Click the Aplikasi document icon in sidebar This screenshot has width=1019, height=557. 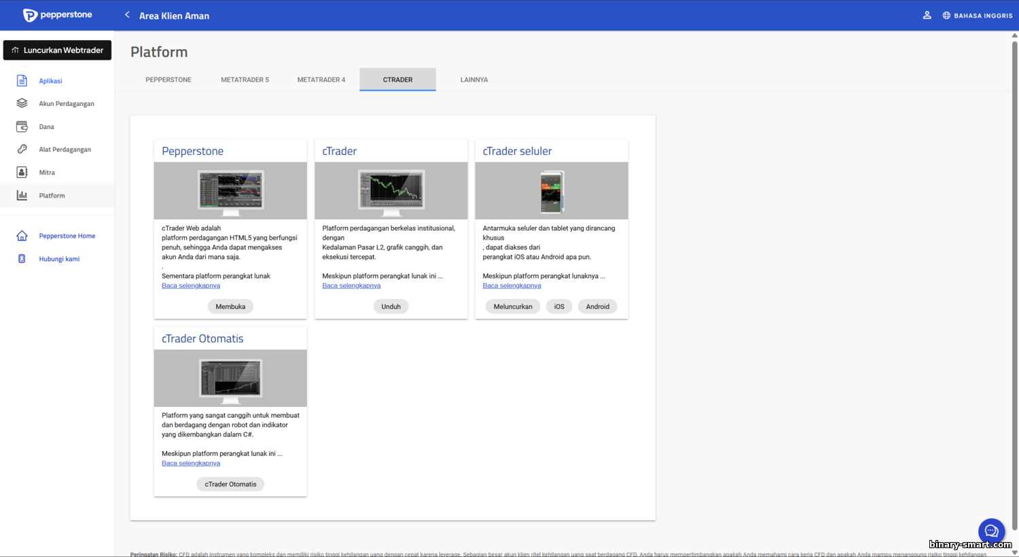(x=22, y=81)
